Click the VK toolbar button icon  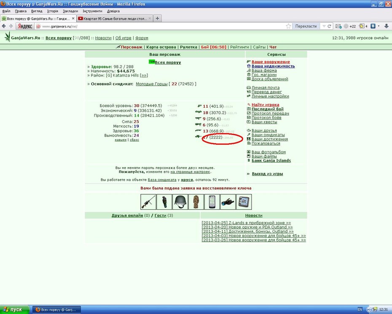(373, 26)
